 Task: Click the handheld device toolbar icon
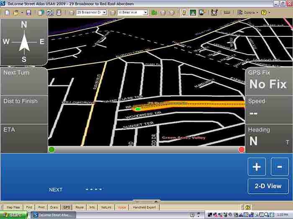[x=59, y=13]
